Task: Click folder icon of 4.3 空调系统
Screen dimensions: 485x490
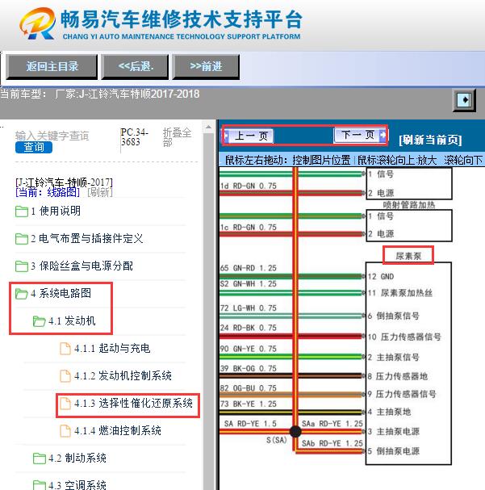Action: coord(39,485)
